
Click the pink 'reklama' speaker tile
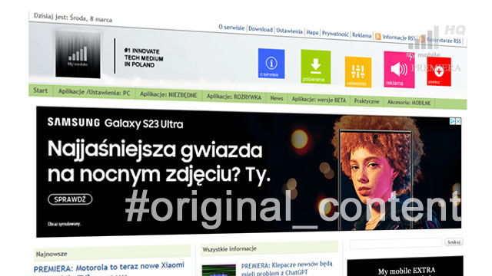pos(399,70)
